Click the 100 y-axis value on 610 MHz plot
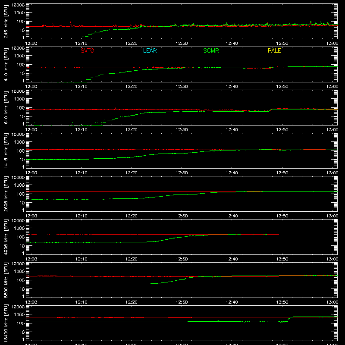 pos(21,108)
